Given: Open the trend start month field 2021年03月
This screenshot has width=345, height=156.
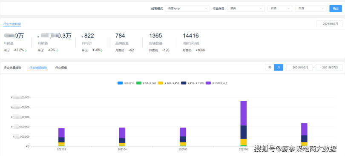Looking at the screenshot, I should [x=299, y=68].
